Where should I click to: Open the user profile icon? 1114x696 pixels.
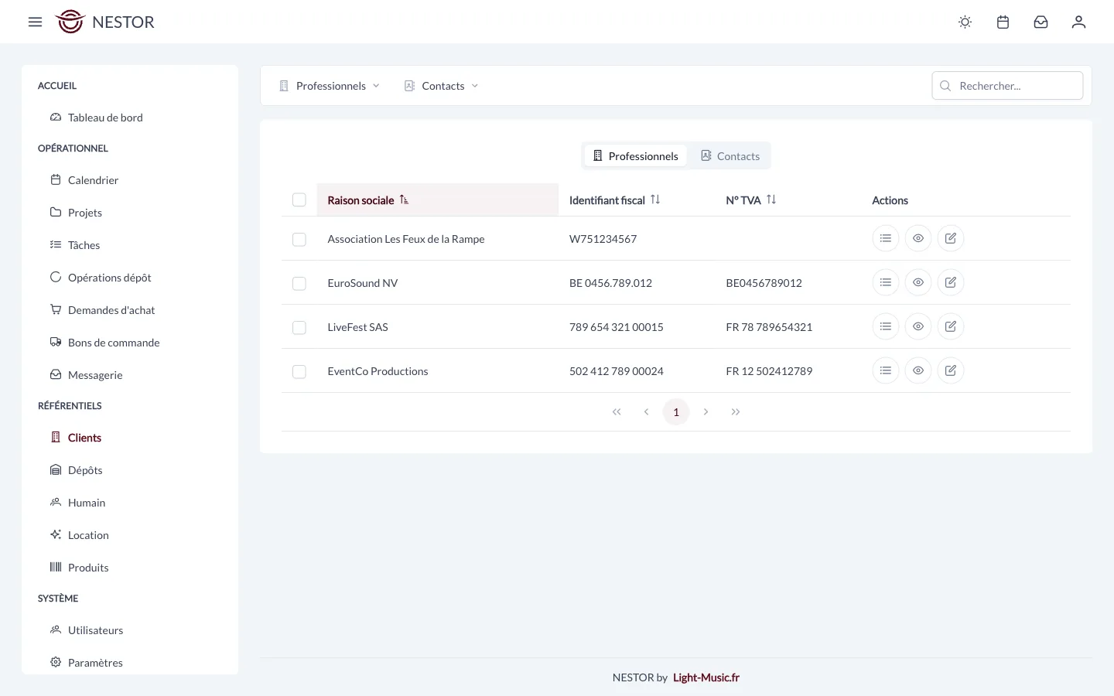tap(1078, 22)
